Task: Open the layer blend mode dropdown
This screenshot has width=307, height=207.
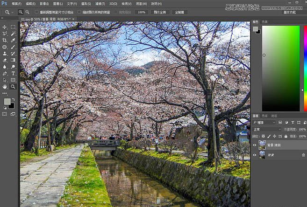Action: point(267,129)
